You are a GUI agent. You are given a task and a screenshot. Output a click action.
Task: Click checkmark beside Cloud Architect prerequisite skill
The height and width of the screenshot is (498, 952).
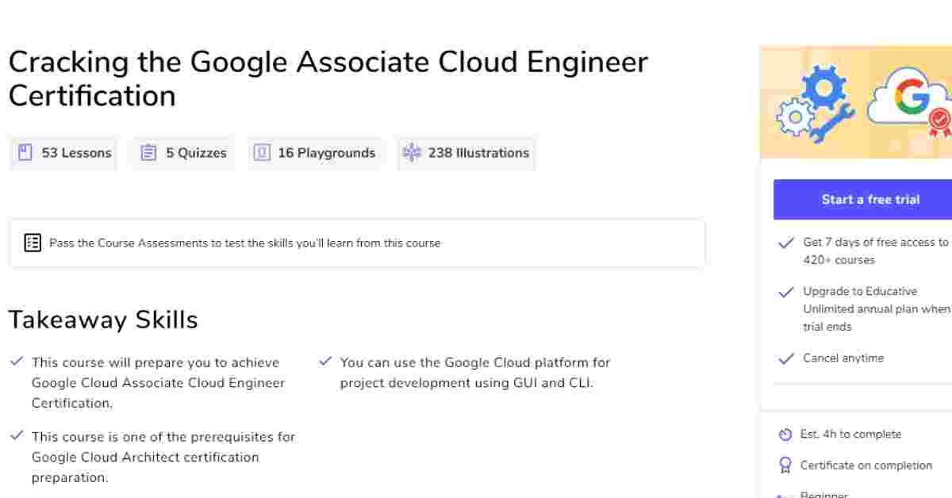16,435
